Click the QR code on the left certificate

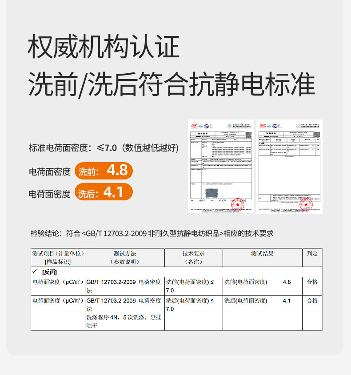point(249,135)
